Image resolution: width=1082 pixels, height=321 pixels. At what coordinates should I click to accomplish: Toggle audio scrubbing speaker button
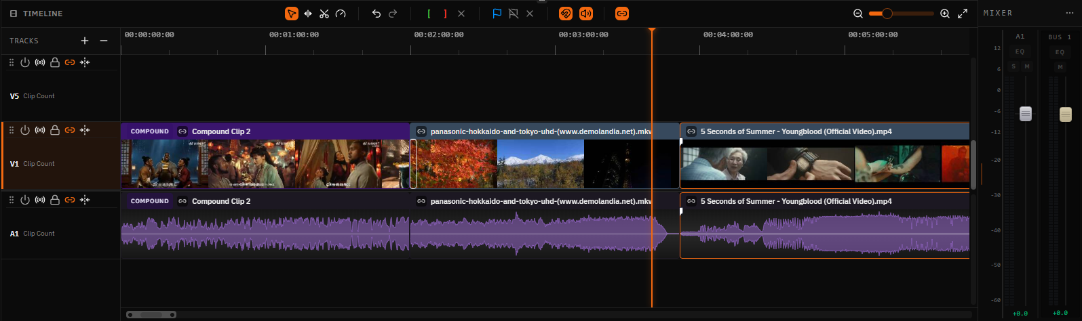click(586, 14)
